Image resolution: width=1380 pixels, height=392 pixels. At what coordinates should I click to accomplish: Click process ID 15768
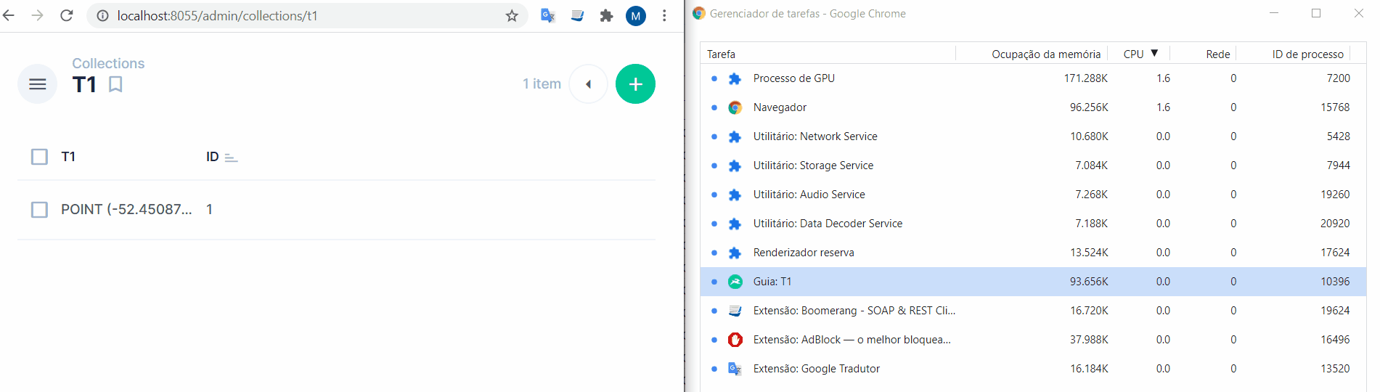1335,107
